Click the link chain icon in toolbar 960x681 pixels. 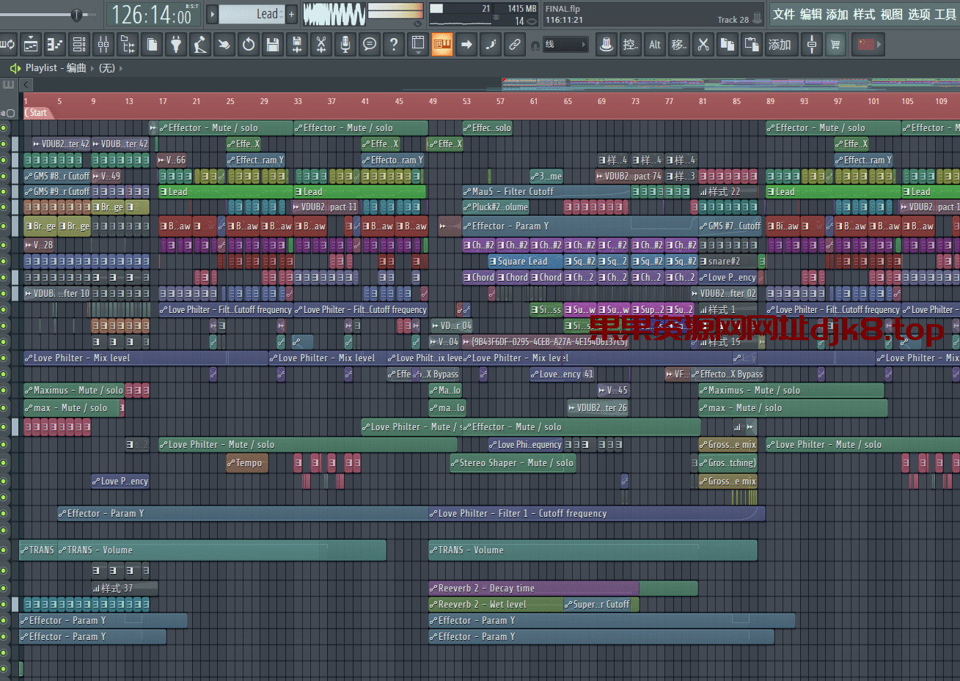point(515,45)
